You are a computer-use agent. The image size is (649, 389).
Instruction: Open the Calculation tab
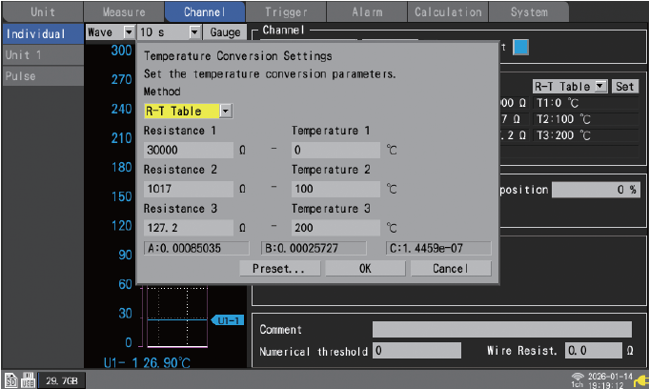tap(448, 12)
